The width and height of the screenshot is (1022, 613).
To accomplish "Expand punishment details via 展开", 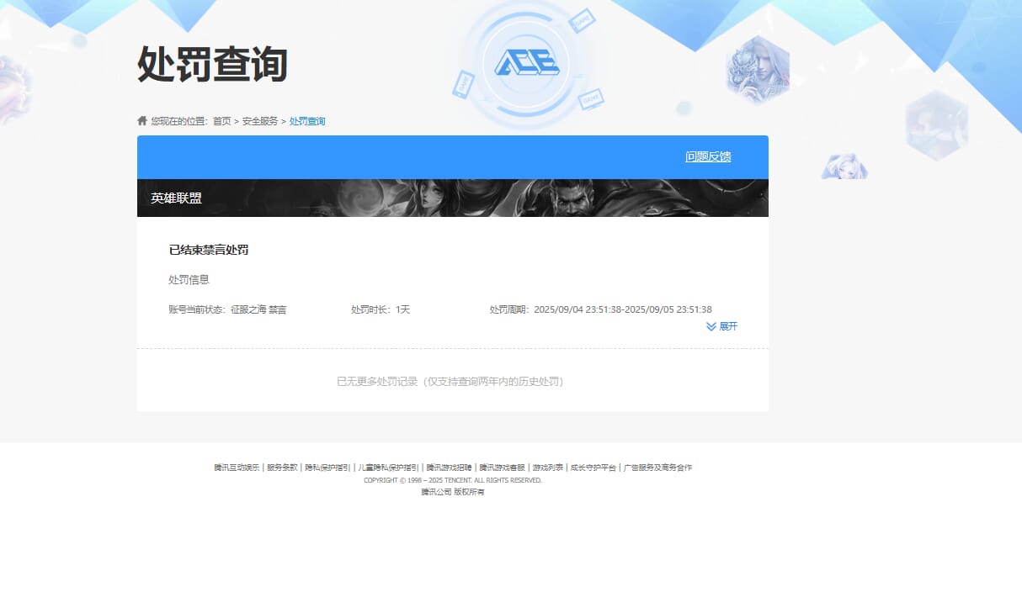I will click(x=728, y=326).
